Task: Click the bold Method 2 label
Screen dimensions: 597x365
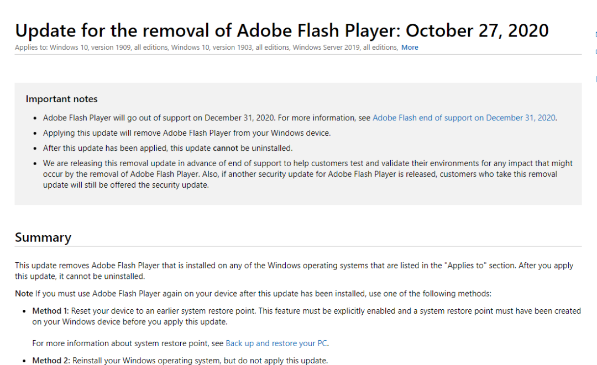Action: [51, 361]
